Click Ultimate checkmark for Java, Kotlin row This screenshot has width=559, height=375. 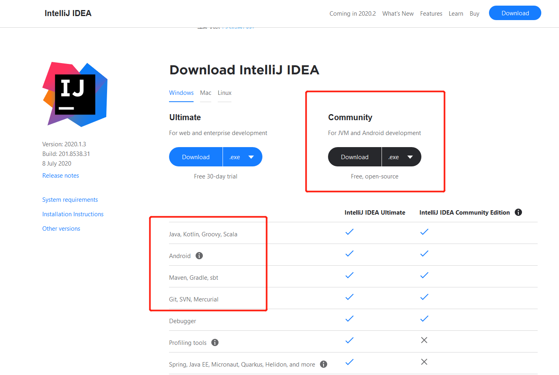click(349, 232)
